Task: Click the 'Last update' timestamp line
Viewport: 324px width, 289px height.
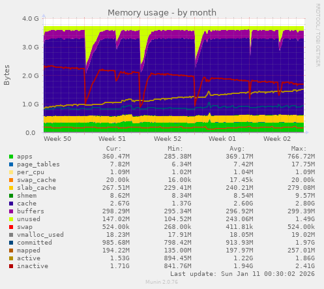Action: coord(243,274)
